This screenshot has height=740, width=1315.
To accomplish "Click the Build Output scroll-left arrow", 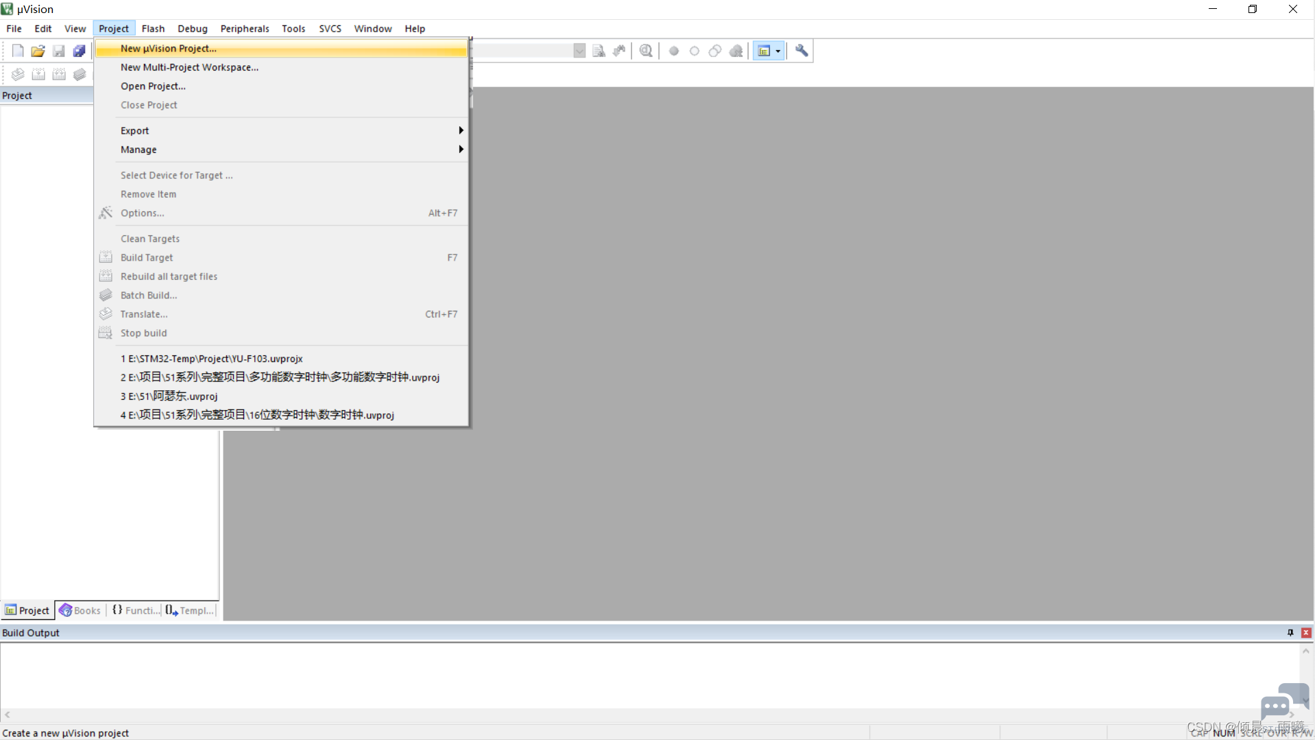I will coord(8,715).
